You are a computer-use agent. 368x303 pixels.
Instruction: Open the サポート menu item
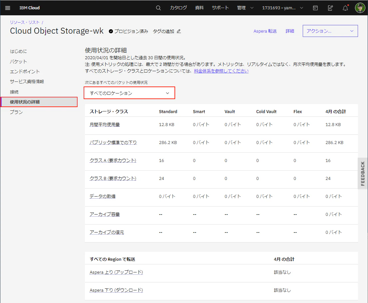tap(220, 8)
